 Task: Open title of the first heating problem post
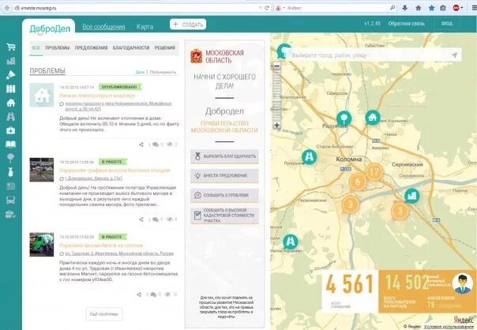pos(97,96)
